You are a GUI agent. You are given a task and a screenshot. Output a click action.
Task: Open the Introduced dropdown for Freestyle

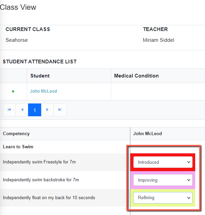click(163, 162)
